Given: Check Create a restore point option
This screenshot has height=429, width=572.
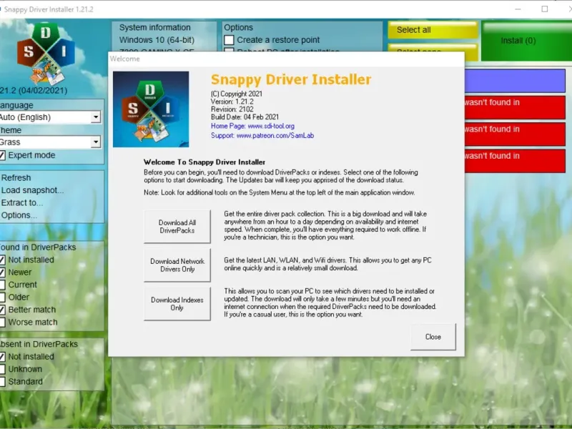Looking at the screenshot, I should pyautogui.click(x=229, y=40).
